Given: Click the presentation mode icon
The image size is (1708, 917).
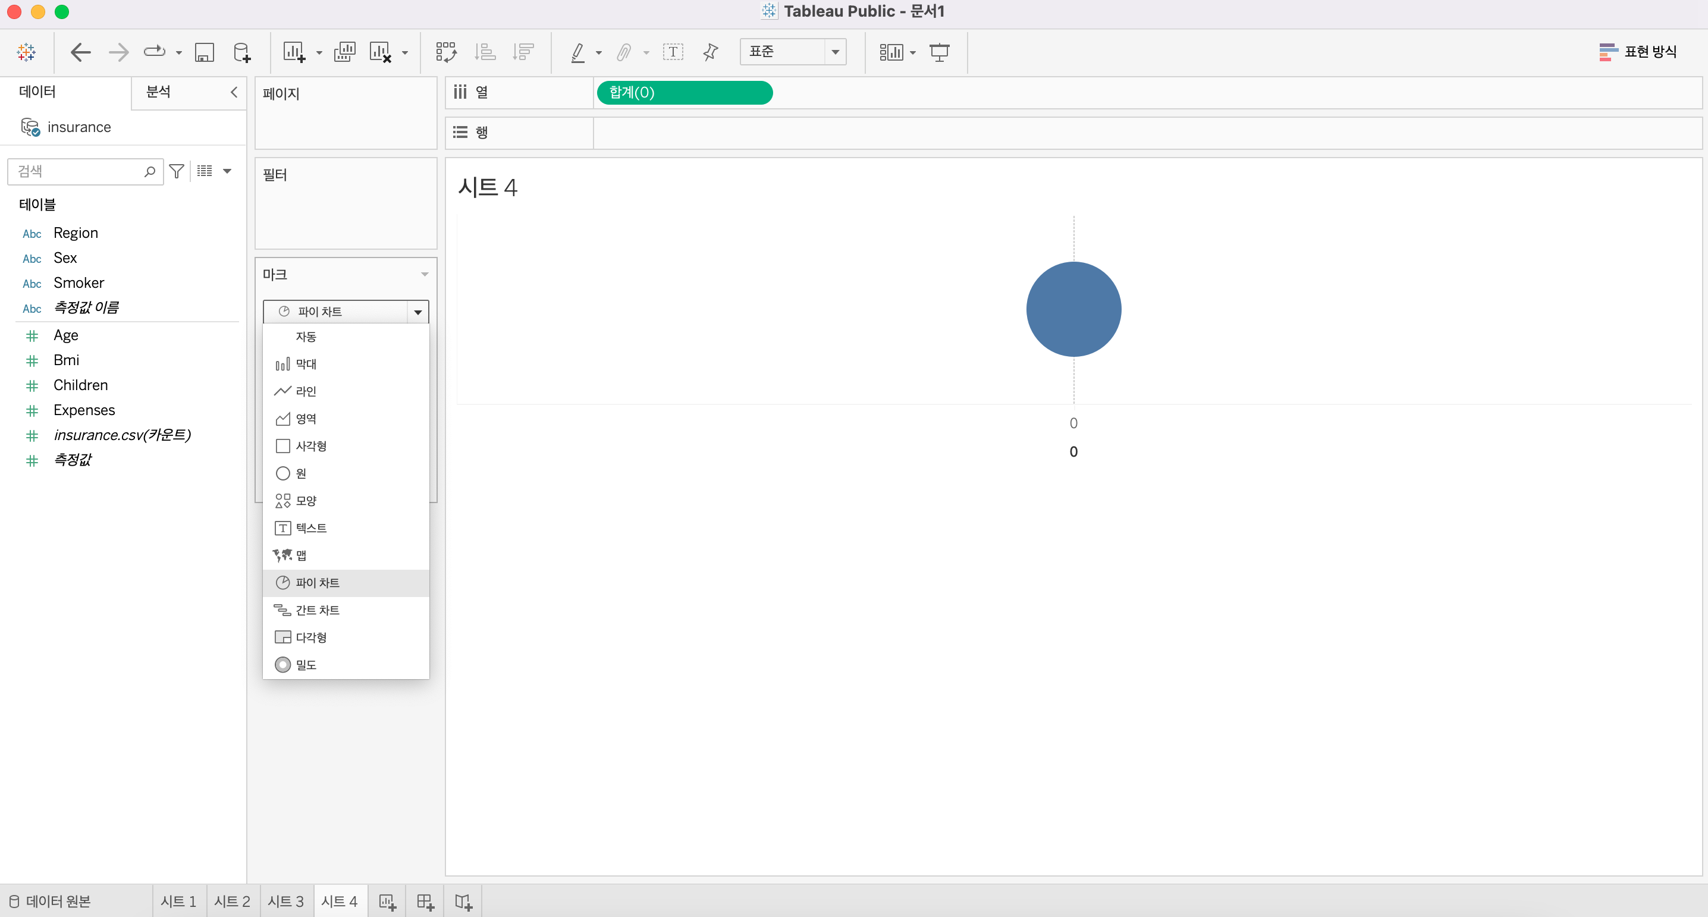Looking at the screenshot, I should click(939, 52).
